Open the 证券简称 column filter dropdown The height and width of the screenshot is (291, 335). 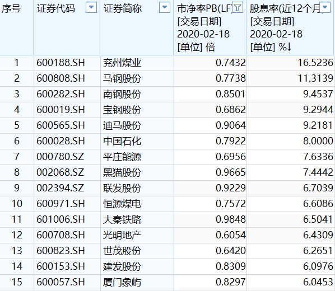(x=165, y=7)
